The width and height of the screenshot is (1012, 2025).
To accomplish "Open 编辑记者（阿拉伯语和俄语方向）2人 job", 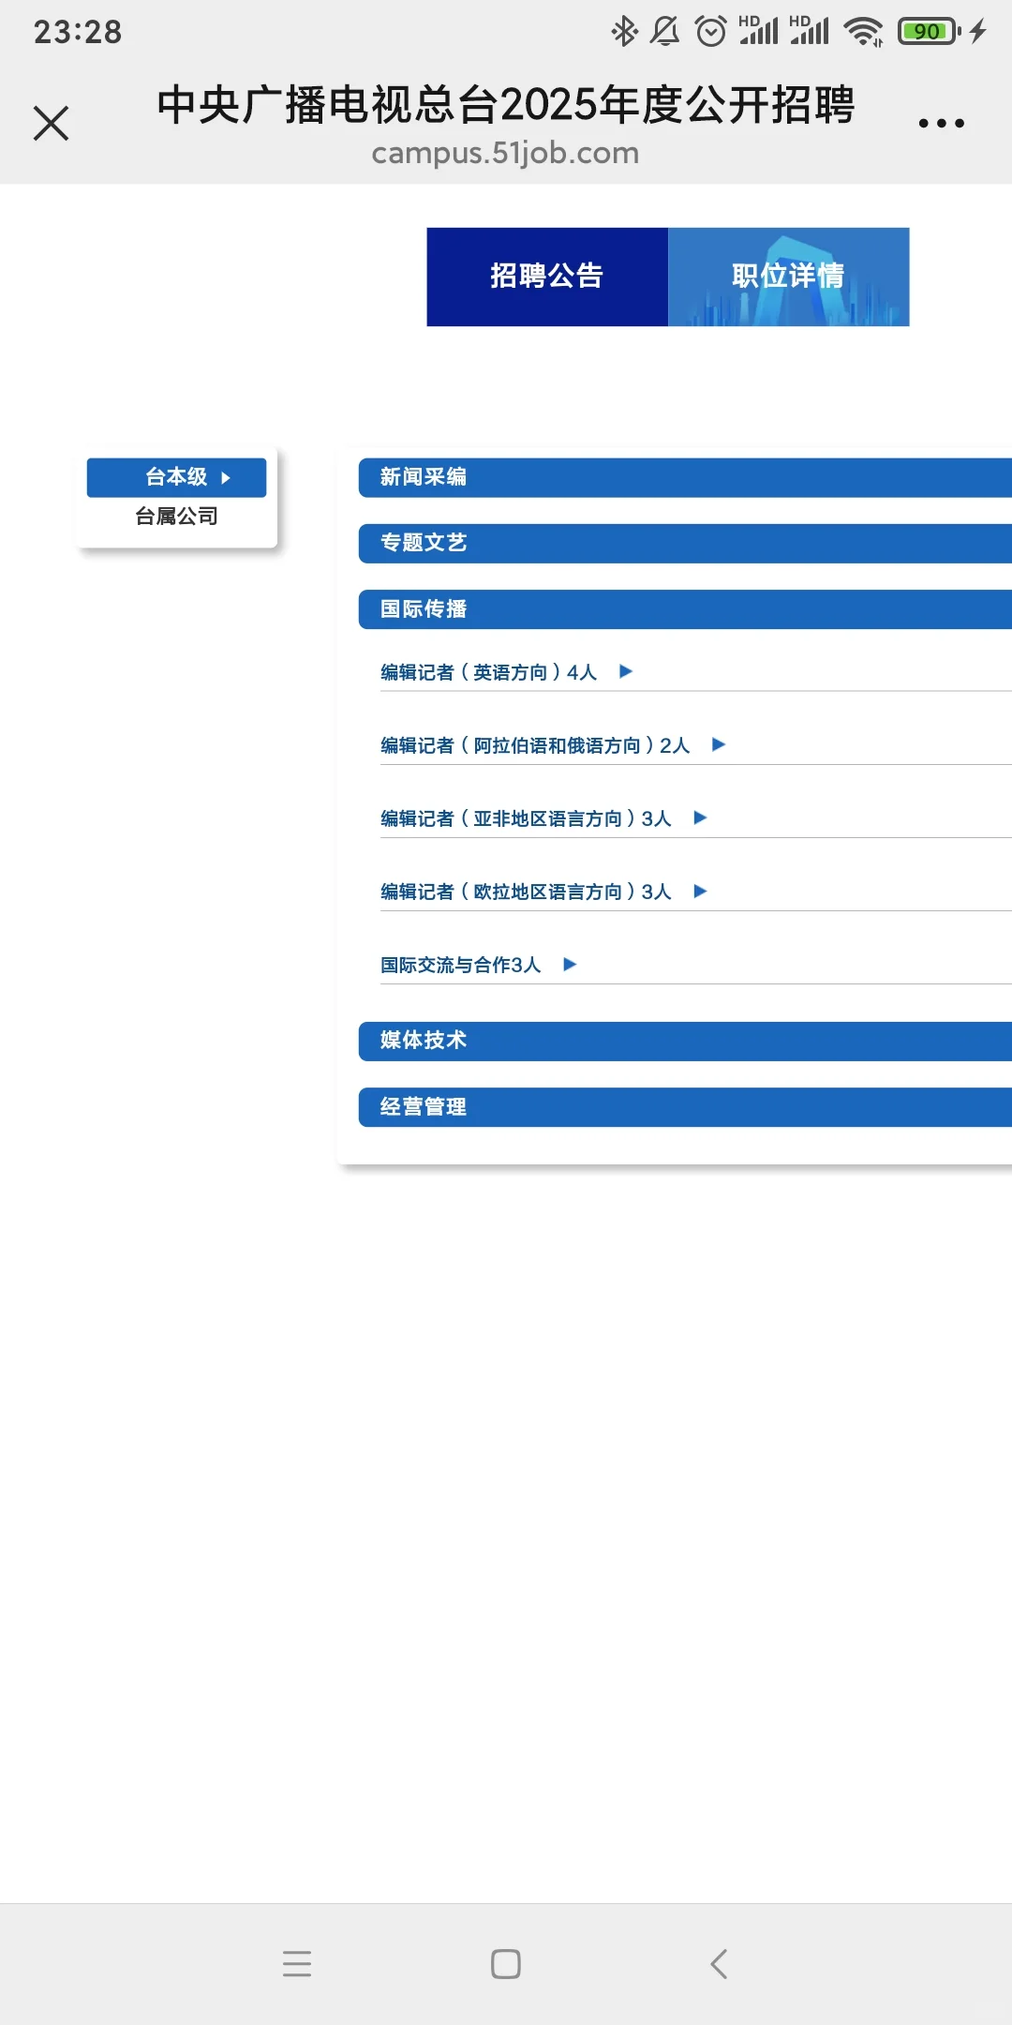I will (535, 745).
